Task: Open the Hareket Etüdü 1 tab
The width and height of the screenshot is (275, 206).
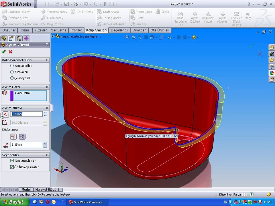Action: point(47,189)
